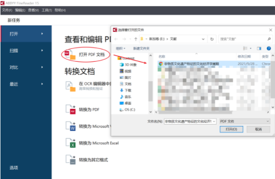Image resolution: width=275 pixels, height=179 pixels.
Task: Select 图片 in navigation tree
Action: [125, 78]
